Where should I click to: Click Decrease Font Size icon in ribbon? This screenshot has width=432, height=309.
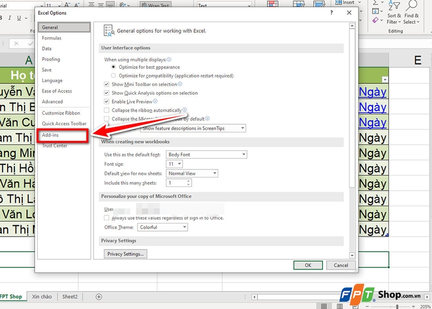[x=77, y=5]
